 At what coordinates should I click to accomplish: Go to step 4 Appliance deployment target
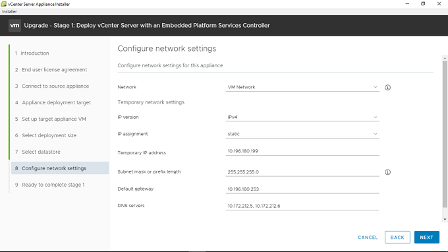[53, 102]
